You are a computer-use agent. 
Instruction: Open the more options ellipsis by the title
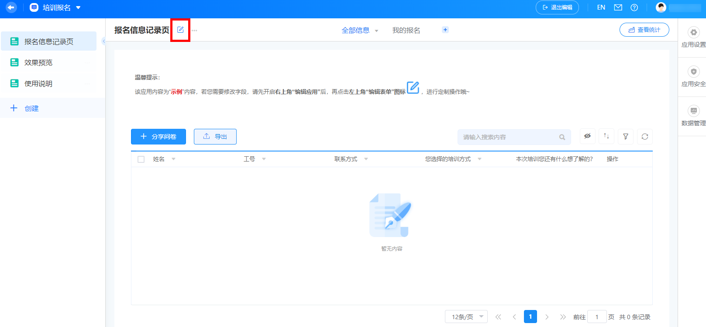pos(194,31)
